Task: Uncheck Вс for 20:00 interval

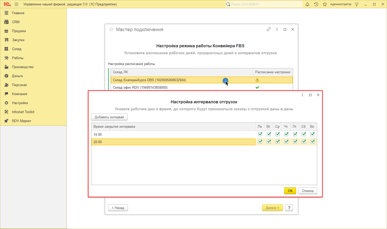Action: [313, 142]
